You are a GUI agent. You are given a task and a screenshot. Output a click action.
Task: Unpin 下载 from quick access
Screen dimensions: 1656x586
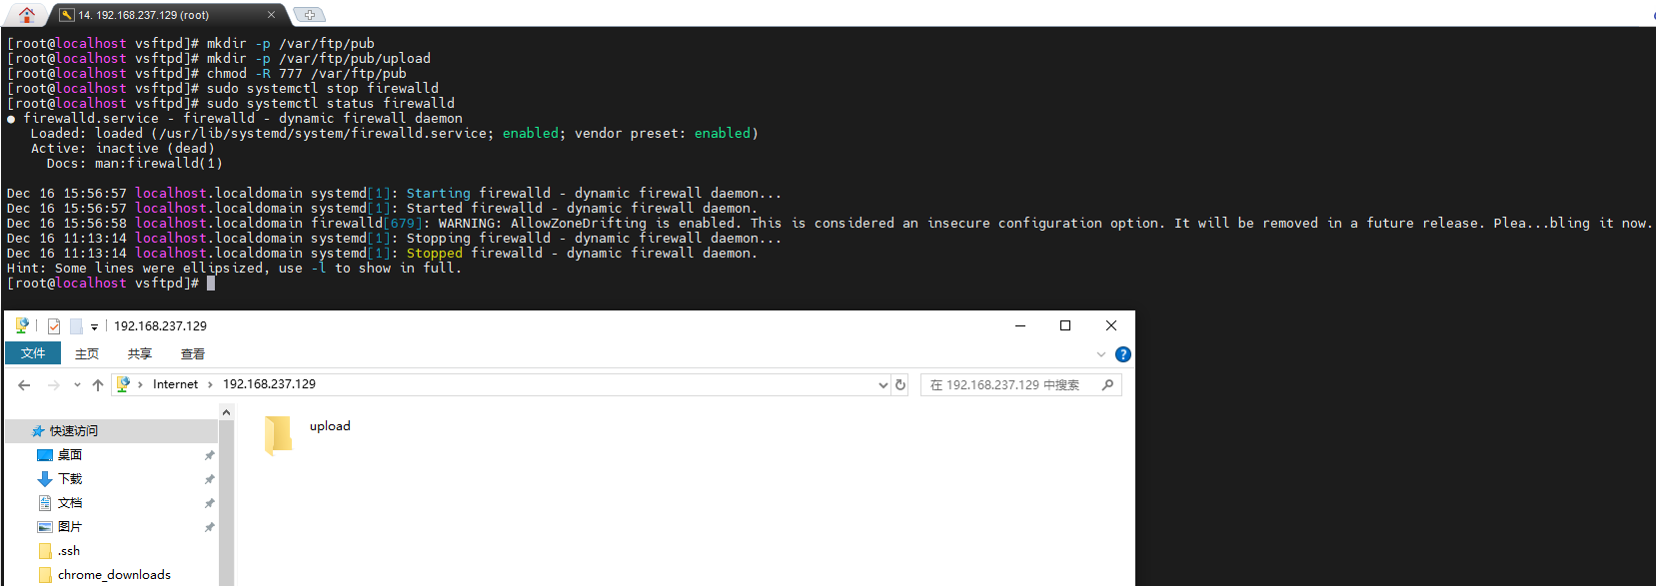pyautogui.click(x=209, y=480)
